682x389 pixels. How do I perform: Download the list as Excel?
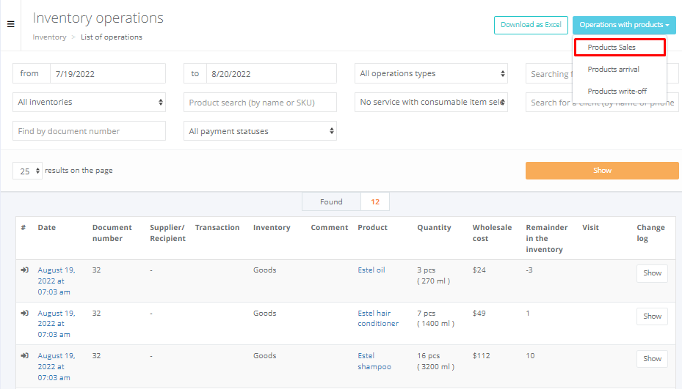(x=531, y=25)
